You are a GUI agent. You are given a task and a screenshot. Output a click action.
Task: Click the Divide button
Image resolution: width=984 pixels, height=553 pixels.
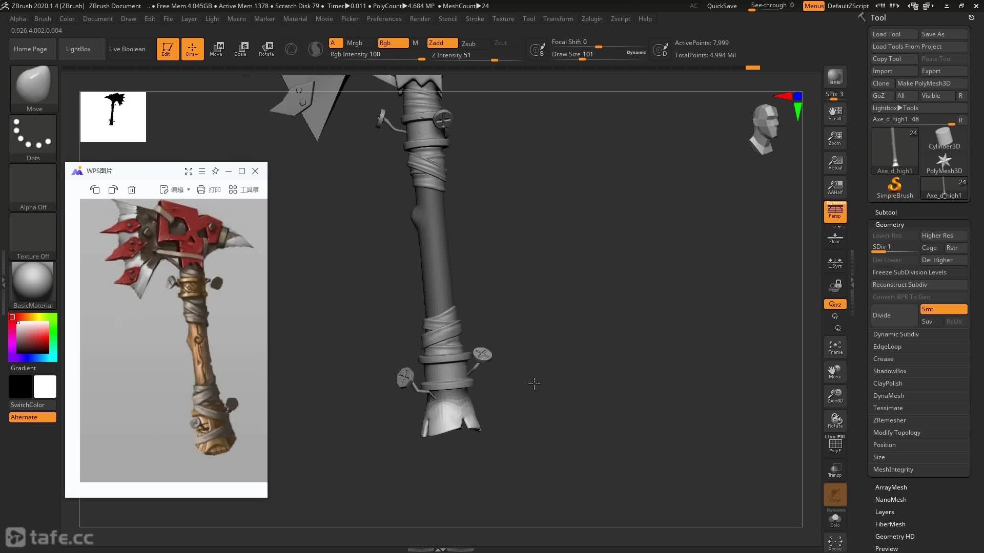coord(894,315)
